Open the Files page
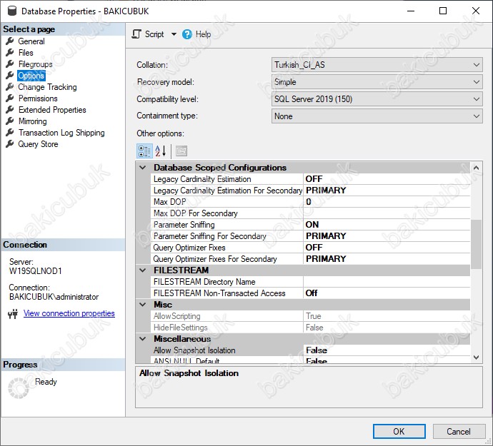 tap(26, 53)
